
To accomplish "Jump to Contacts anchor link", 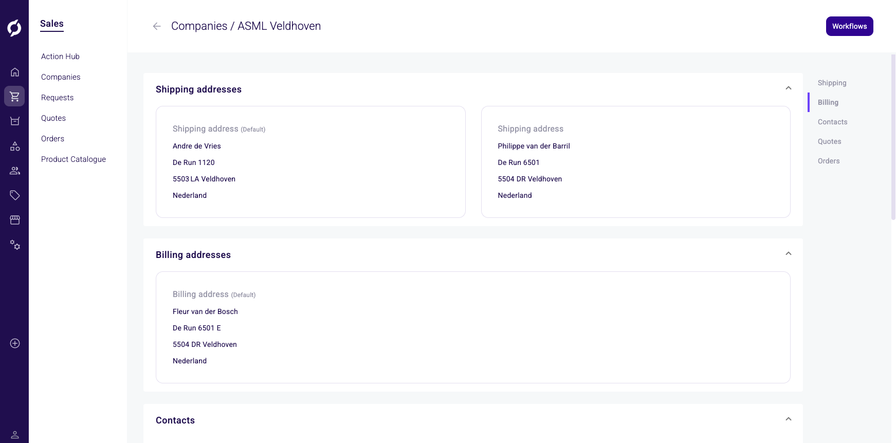I will 832,122.
